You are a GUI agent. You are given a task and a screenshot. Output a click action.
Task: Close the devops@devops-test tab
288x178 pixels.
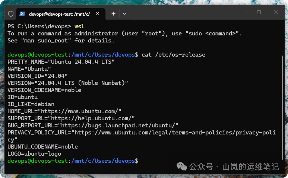click(x=98, y=14)
